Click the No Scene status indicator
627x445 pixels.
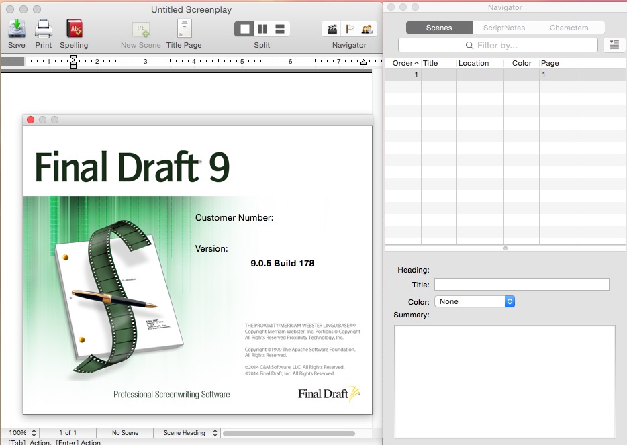(x=125, y=433)
